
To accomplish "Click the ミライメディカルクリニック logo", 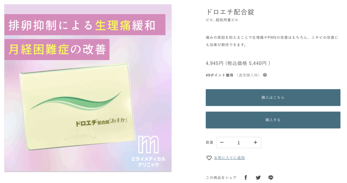I will pos(148,151).
